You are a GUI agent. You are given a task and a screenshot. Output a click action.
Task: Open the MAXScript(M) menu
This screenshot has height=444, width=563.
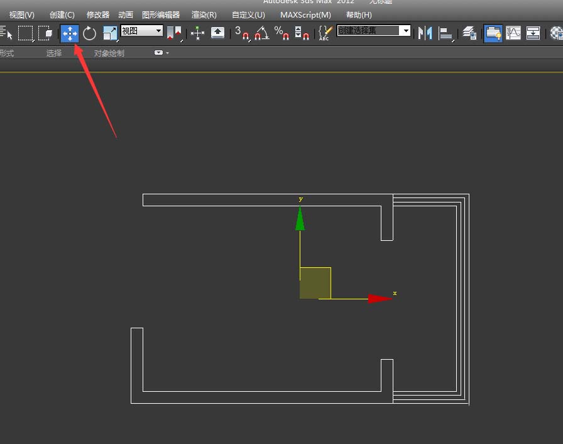pos(305,15)
